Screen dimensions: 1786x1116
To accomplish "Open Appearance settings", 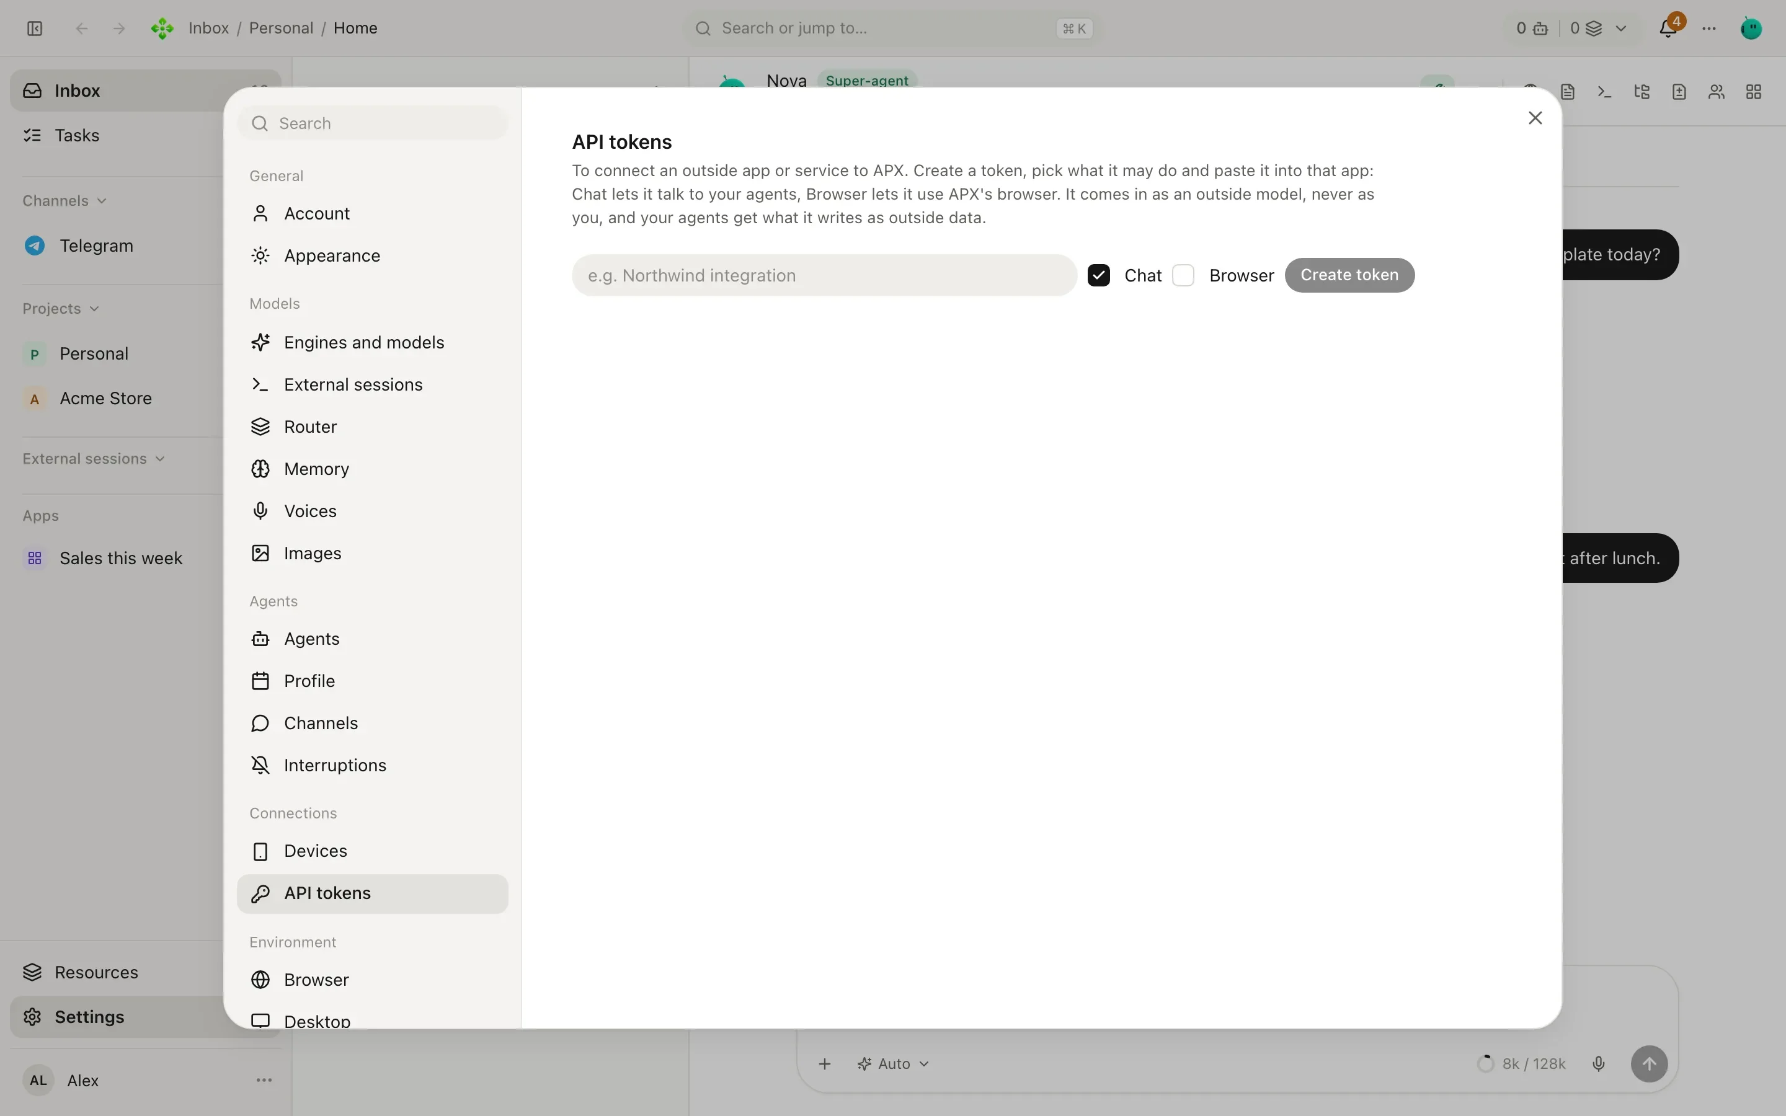I will (373, 255).
